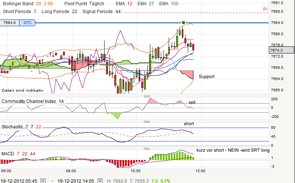The height and width of the screenshot is (183, 295).
Task: Click the EMA 27 indicator label
Action: [x=145, y=4]
